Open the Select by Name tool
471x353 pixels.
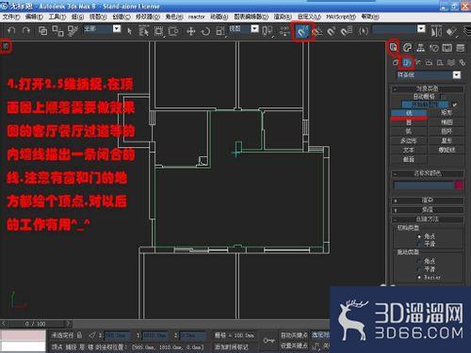[143, 31]
